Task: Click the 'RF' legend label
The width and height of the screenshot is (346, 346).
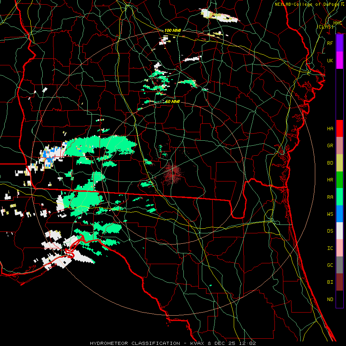Action: (330, 43)
